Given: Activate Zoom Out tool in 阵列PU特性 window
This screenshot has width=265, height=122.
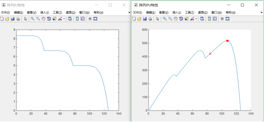Looking at the screenshot, I should tap(170, 19).
